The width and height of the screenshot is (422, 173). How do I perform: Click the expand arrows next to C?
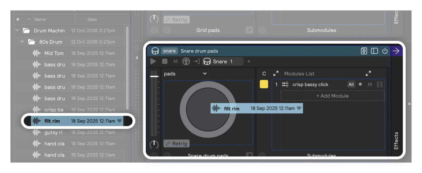pyautogui.click(x=276, y=73)
